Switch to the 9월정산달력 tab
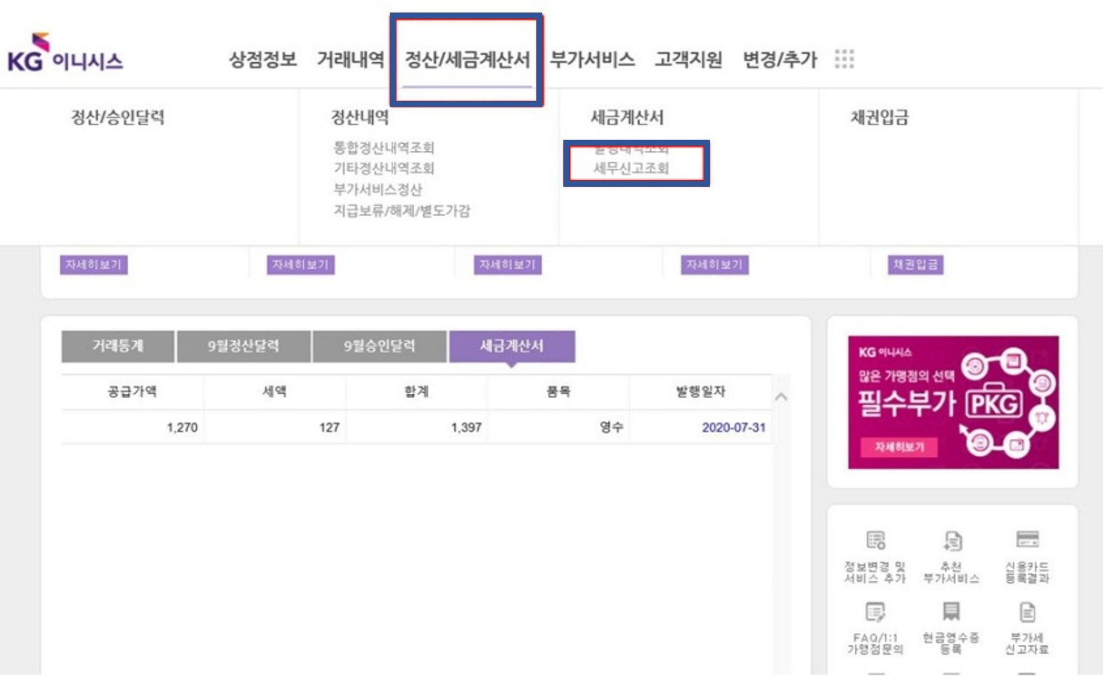Image resolution: width=1103 pixels, height=699 pixels. [243, 346]
